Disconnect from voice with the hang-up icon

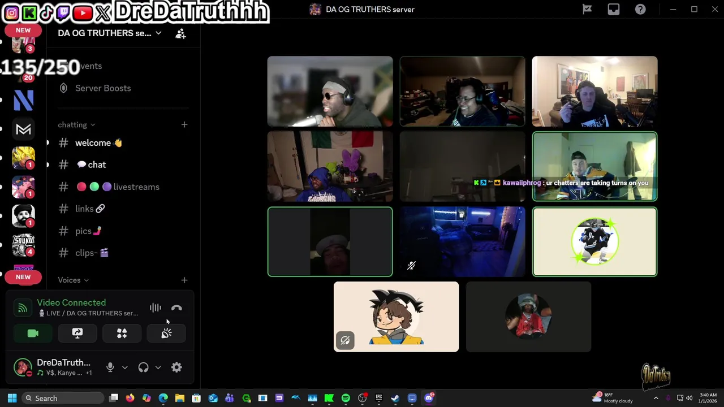click(x=176, y=308)
